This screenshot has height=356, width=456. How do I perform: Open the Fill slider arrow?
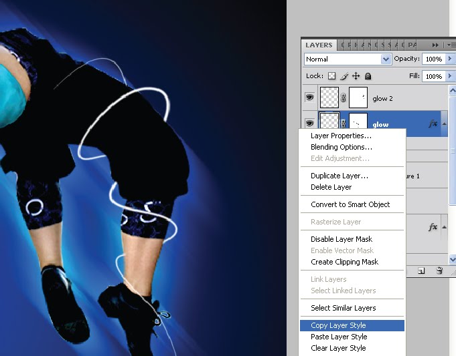point(450,76)
